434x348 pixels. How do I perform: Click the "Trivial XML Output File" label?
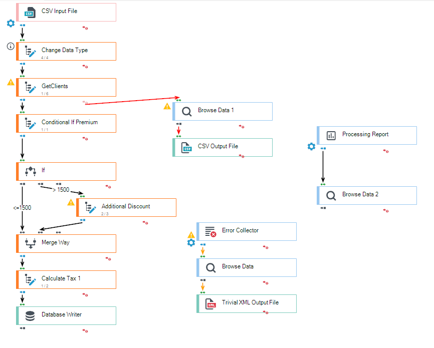point(251,302)
